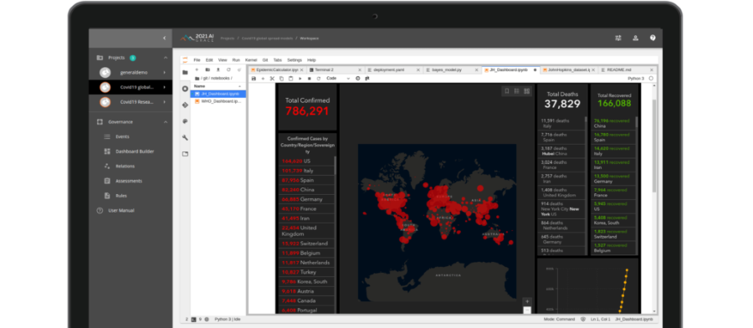Select the WHO_Dashboard.ipynb file
753x328 pixels.
[x=219, y=101]
